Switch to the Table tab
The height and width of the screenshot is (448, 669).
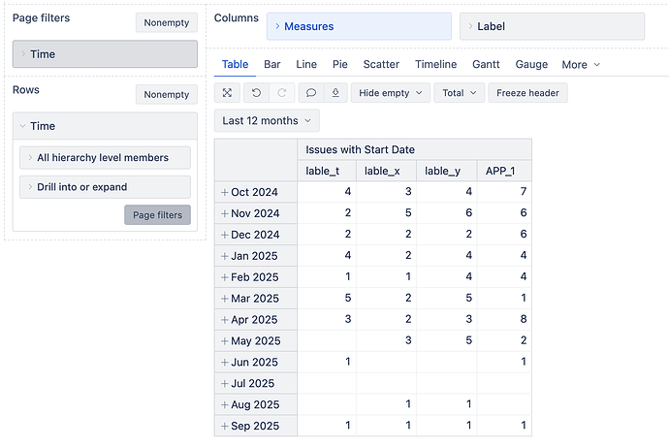[x=235, y=64]
